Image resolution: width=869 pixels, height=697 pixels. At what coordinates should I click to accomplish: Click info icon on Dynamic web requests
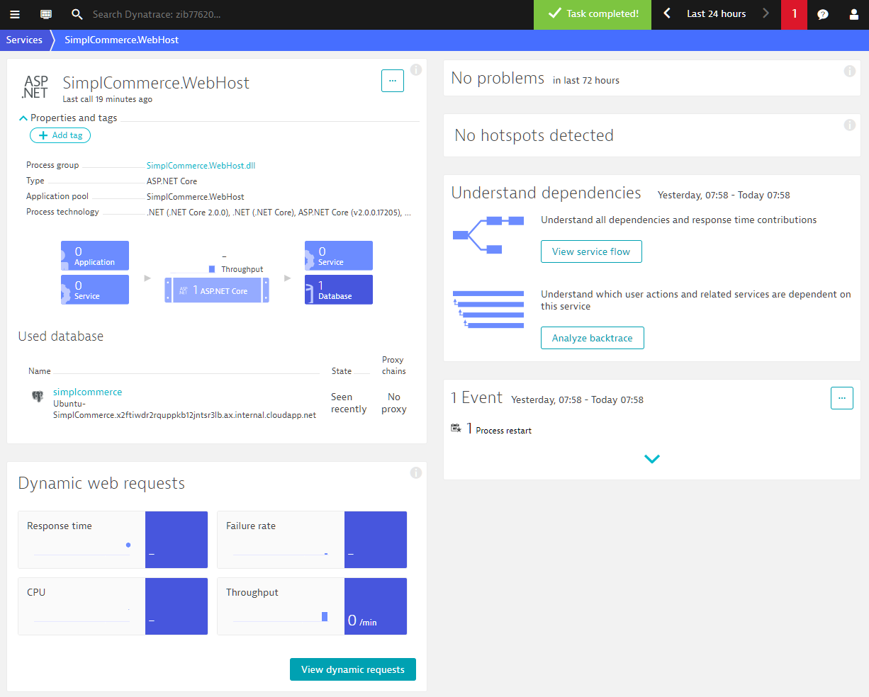[x=416, y=473]
